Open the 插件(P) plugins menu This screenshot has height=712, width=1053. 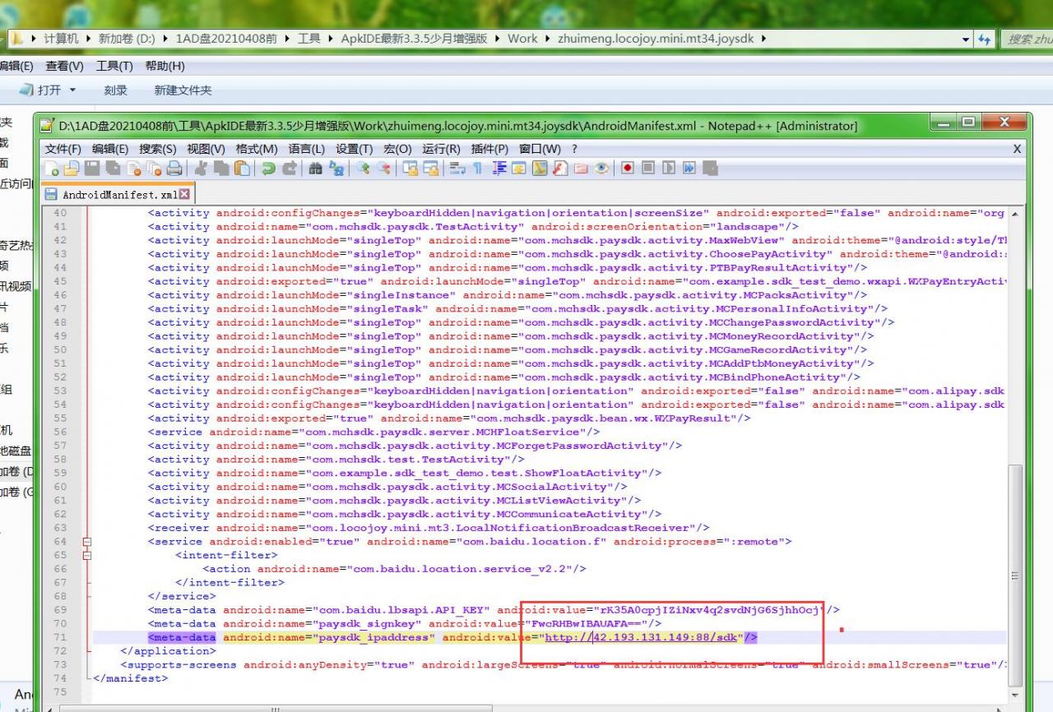pos(489,149)
